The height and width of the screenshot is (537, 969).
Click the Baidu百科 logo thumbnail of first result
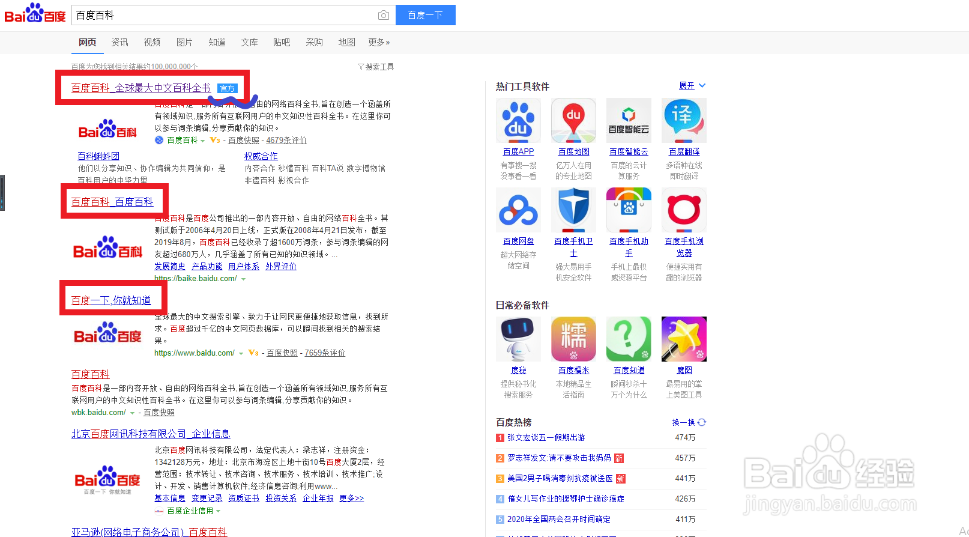107,129
